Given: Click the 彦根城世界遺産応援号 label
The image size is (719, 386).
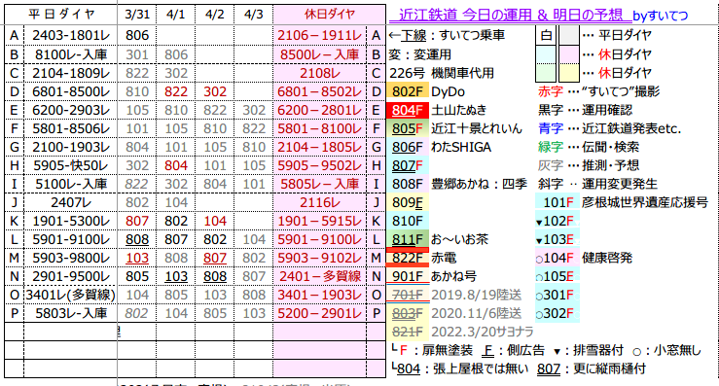Looking at the screenshot, I should (645, 202).
